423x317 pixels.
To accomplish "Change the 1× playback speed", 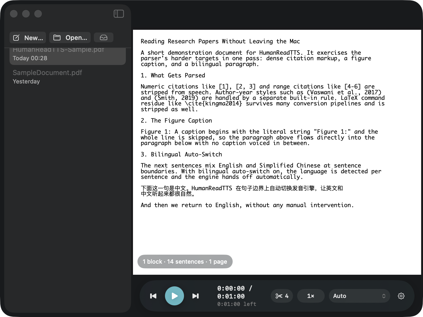I will click(311, 296).
